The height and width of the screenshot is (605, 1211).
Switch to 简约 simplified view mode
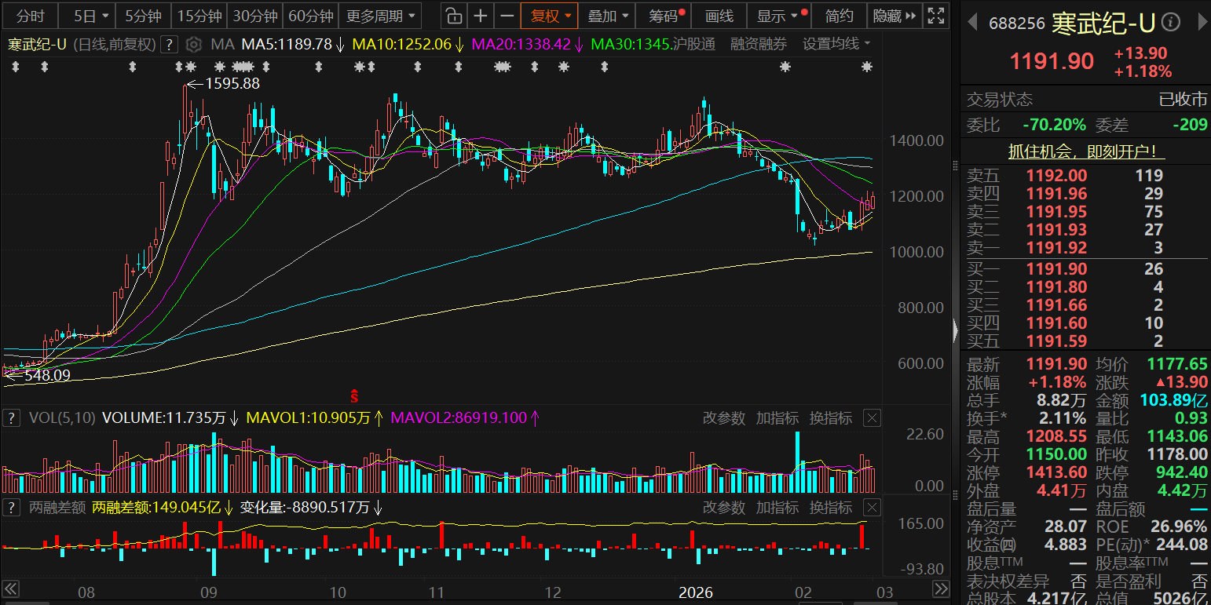pyautogui.click(x=840, y=16)
